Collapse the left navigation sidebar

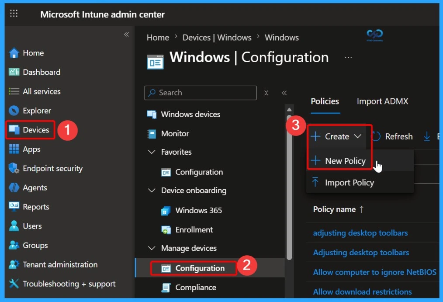(126, 35)
